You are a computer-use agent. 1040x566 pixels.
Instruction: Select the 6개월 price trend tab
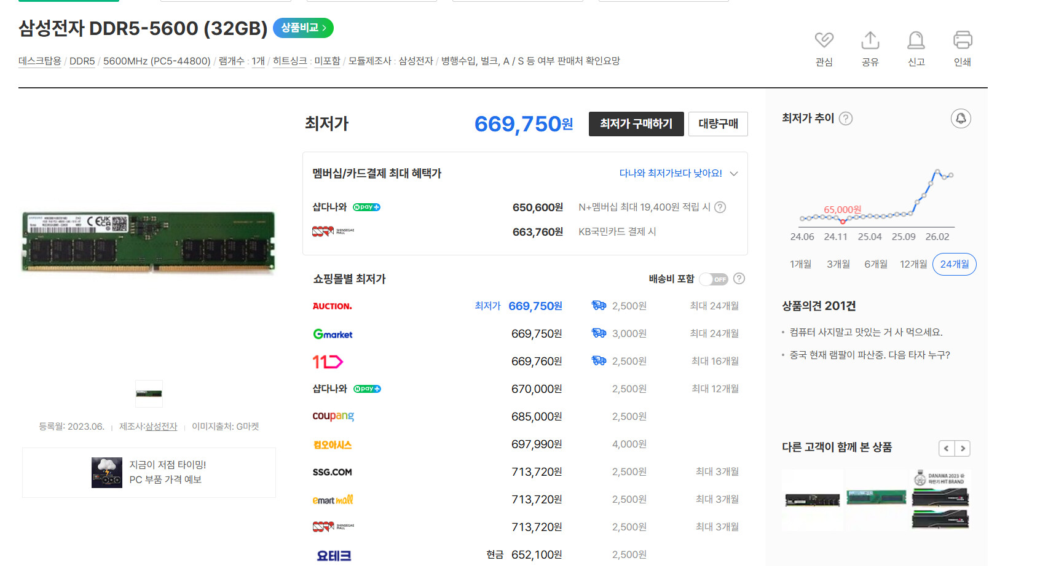[876, 264]
